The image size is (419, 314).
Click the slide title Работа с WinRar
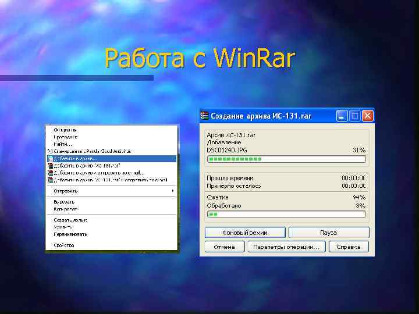pos(200,58)
